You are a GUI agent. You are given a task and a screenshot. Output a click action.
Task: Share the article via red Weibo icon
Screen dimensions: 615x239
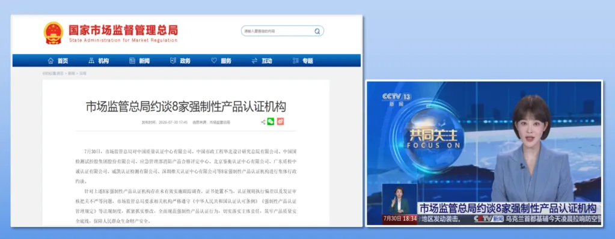click(x=280, y=121)
